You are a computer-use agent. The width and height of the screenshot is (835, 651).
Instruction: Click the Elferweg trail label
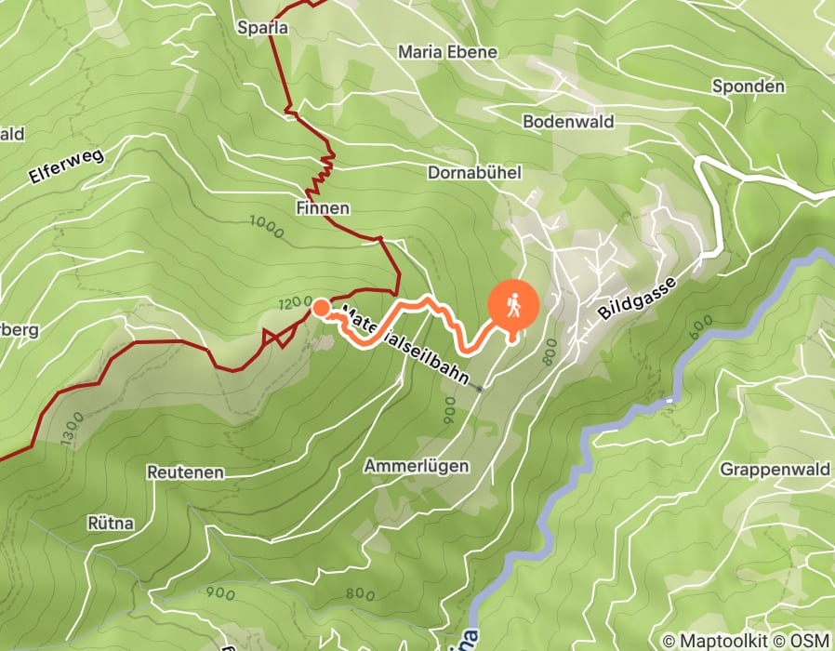click(x=67, y=166)
